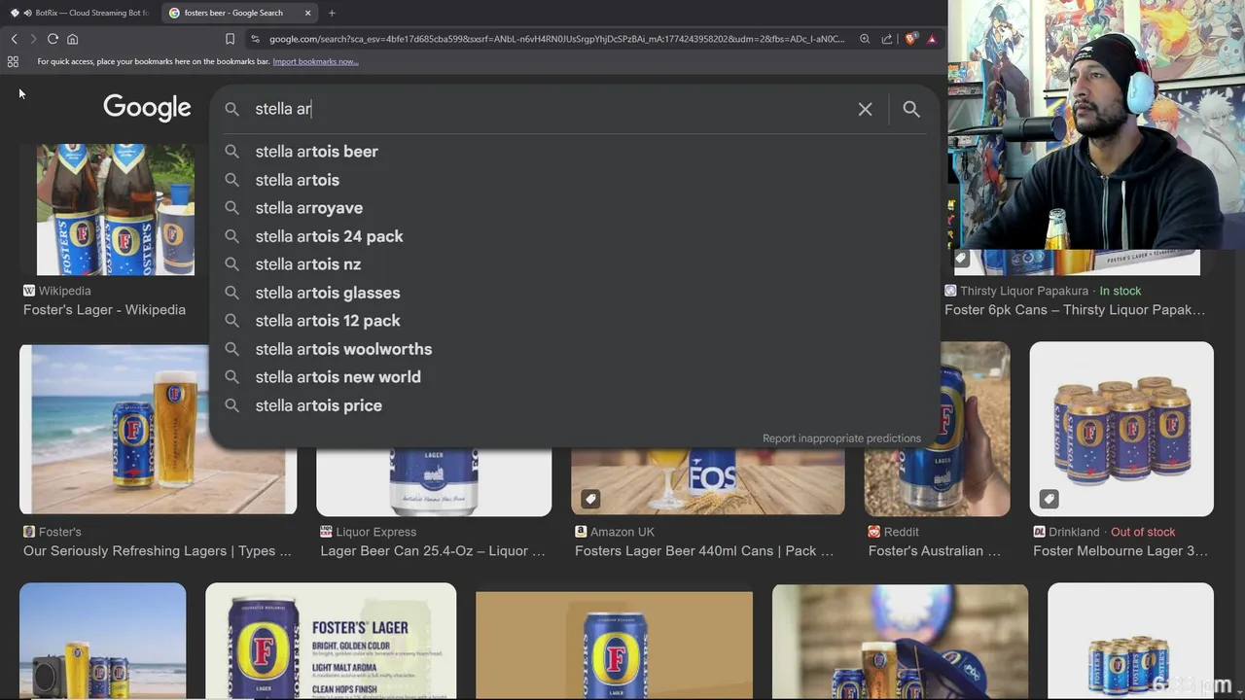Image resolution: width=1245 pixels, height=700 pixels.
Task: Click the google.com address bar URL
Action: point(556,39)
